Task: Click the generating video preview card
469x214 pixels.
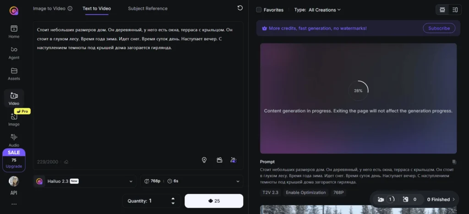Action: [x=358, y=99]
